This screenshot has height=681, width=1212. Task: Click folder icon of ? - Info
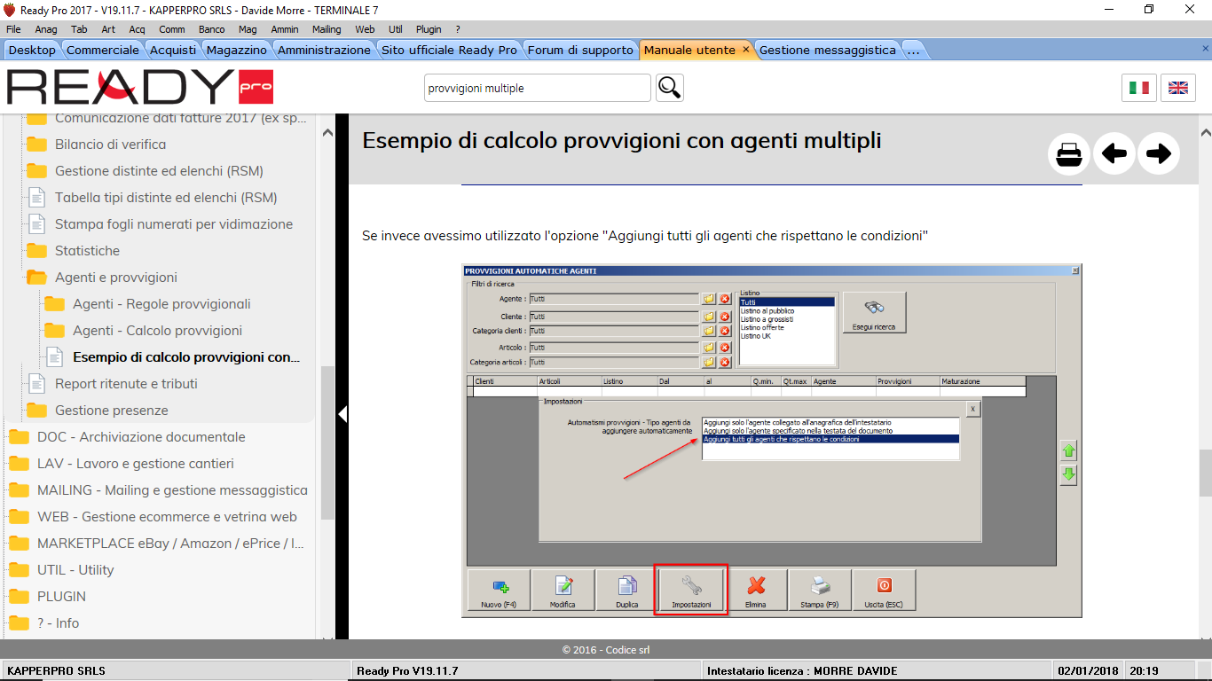pos(19,623)
